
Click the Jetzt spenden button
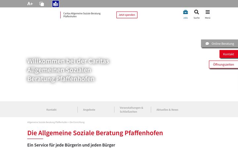(x=127, y=15)
